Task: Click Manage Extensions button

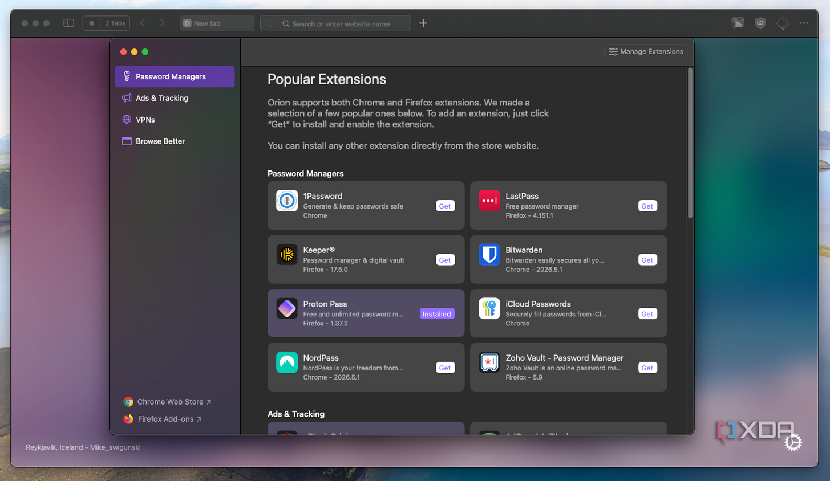Action: point(646,52)
